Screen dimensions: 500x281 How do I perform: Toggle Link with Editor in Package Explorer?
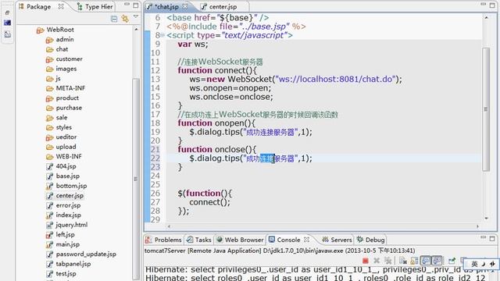[x=125, y=19]
